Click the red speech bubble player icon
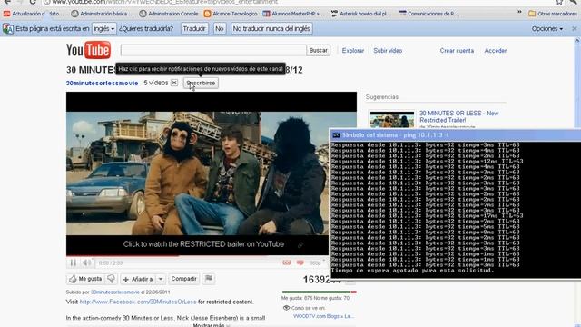The image size is (581, 327). click(x=300, y=263)
